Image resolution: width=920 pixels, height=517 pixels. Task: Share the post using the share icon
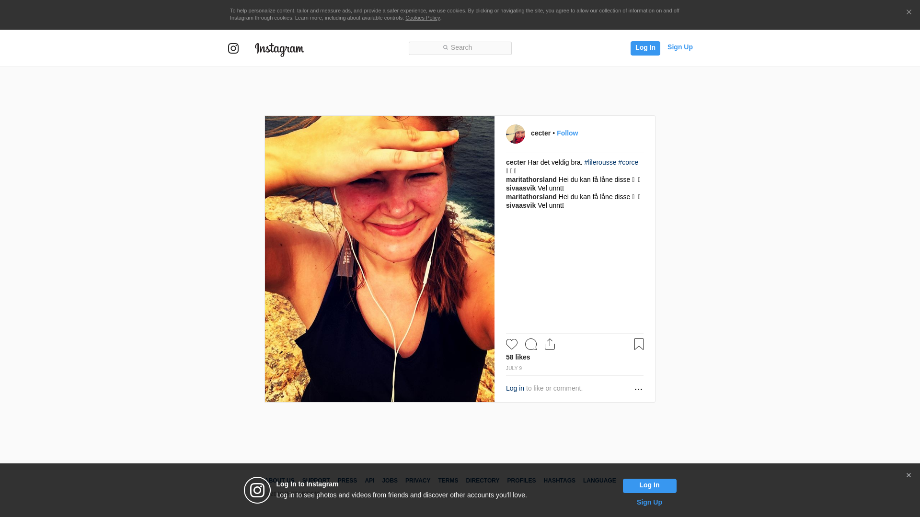(x=550, y=344)
